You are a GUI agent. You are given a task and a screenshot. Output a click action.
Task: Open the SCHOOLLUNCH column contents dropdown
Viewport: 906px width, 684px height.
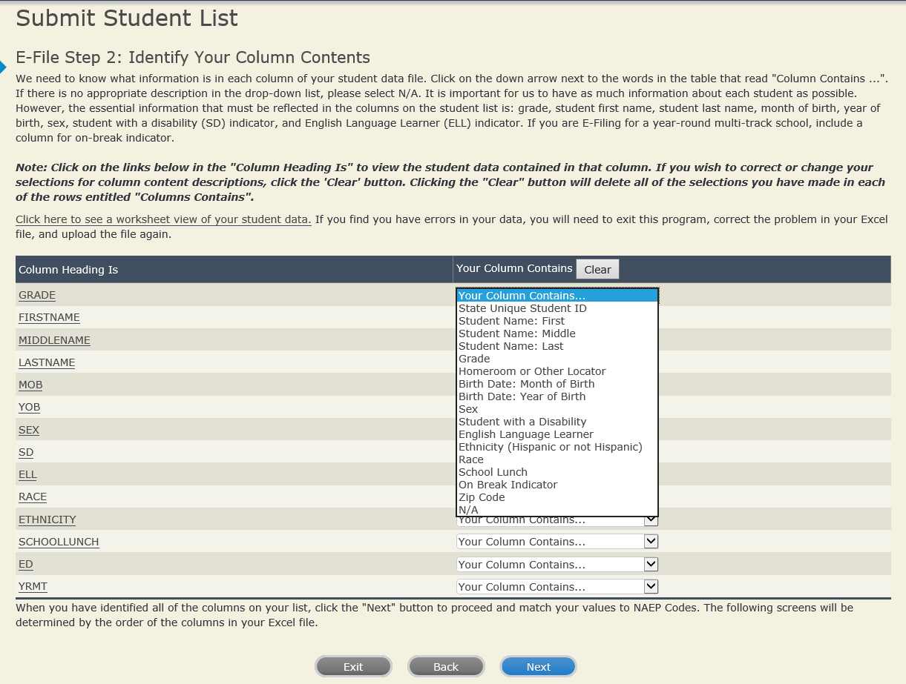(651, 542)
